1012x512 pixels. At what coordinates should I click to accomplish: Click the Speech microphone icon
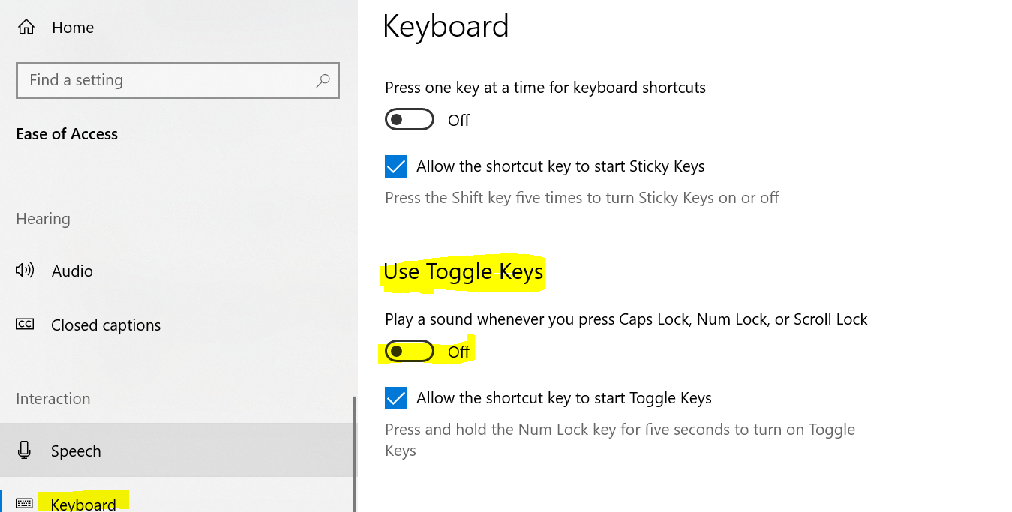tap(25, 451)
